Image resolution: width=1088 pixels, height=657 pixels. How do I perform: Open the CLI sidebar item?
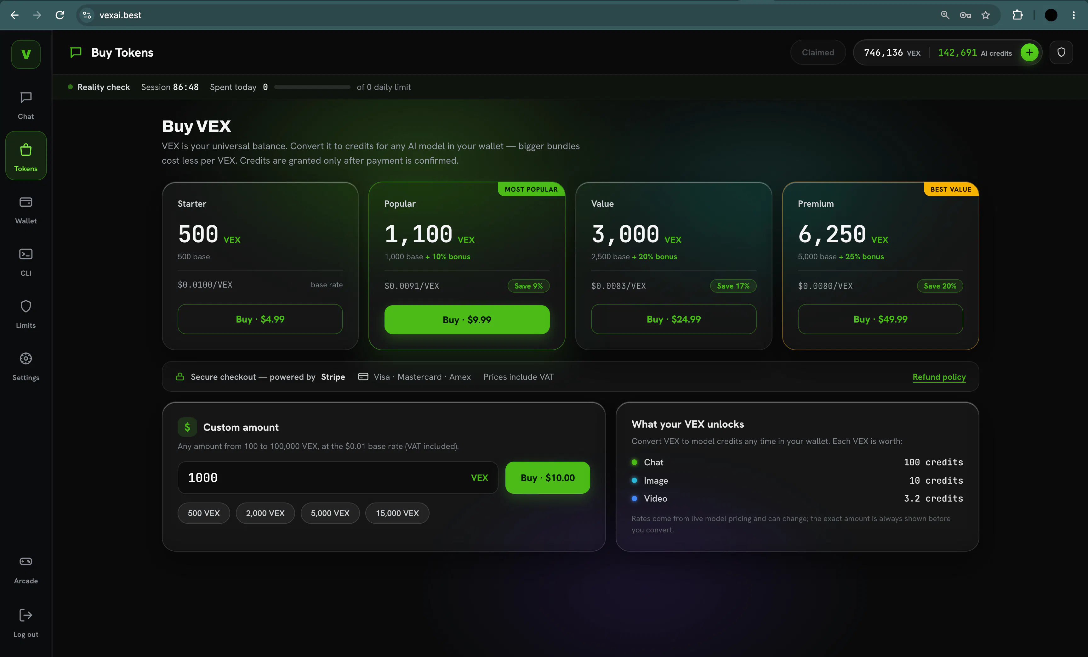[x=26, y=262]
